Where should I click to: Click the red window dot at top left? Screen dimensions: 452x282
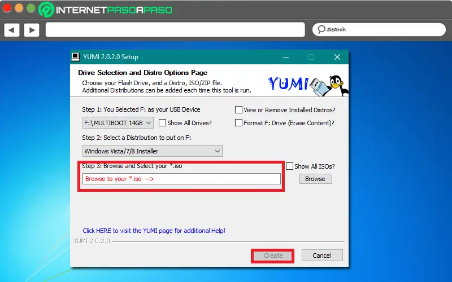click(7, 8)
